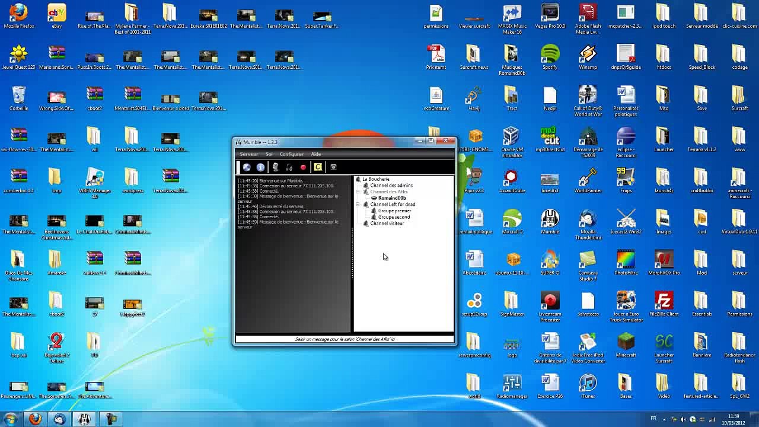The height and width of the screenshot is (427, 759).
Task: Open the Windows Start button
Action: pos(10,419)
